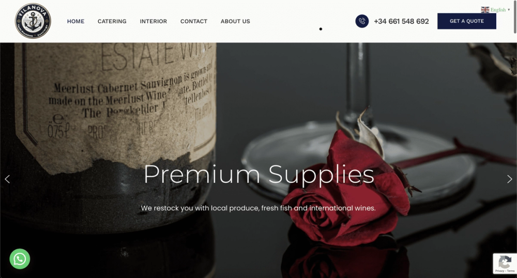This screenshot has width=517, height=278.
Task: Call the +34 661 548 692 number
Action: 401,21
